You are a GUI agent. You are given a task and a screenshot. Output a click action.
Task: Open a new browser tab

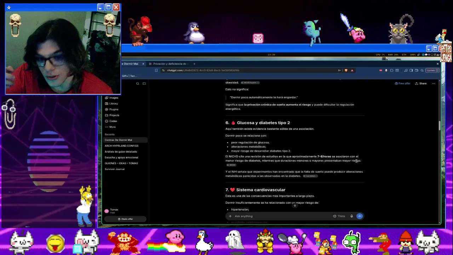(194, 64)
